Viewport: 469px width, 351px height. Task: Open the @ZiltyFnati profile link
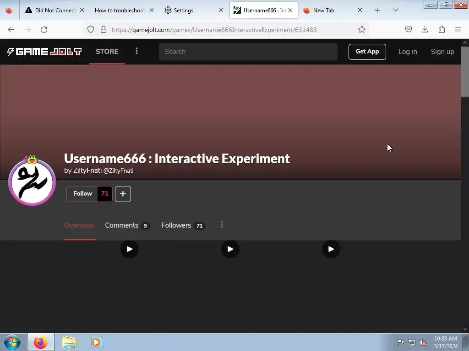pyautogui.click(x=118, y=171)
